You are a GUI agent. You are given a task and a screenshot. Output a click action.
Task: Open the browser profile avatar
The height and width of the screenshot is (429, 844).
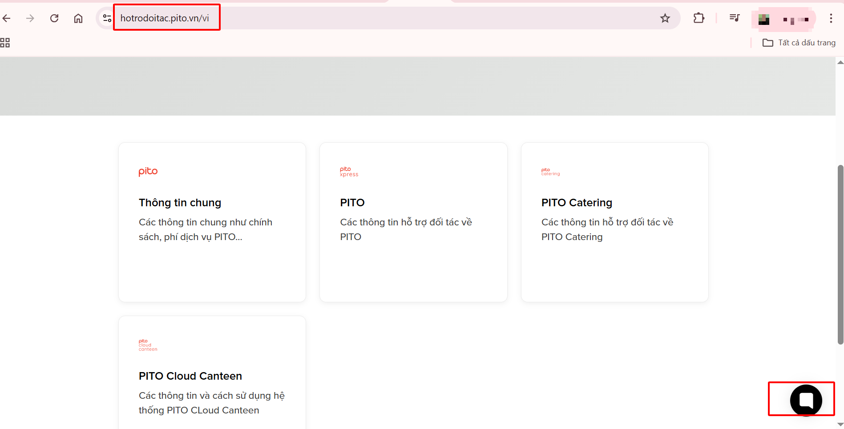[x=764, y=19]
